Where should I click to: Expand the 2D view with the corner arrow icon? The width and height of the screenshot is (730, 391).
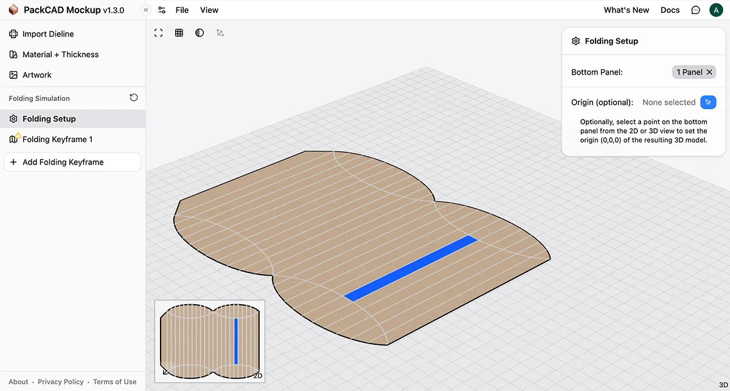click(165, 372)
